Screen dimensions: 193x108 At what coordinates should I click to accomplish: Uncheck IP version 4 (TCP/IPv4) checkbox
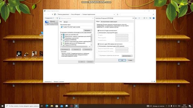click(62, 40)
